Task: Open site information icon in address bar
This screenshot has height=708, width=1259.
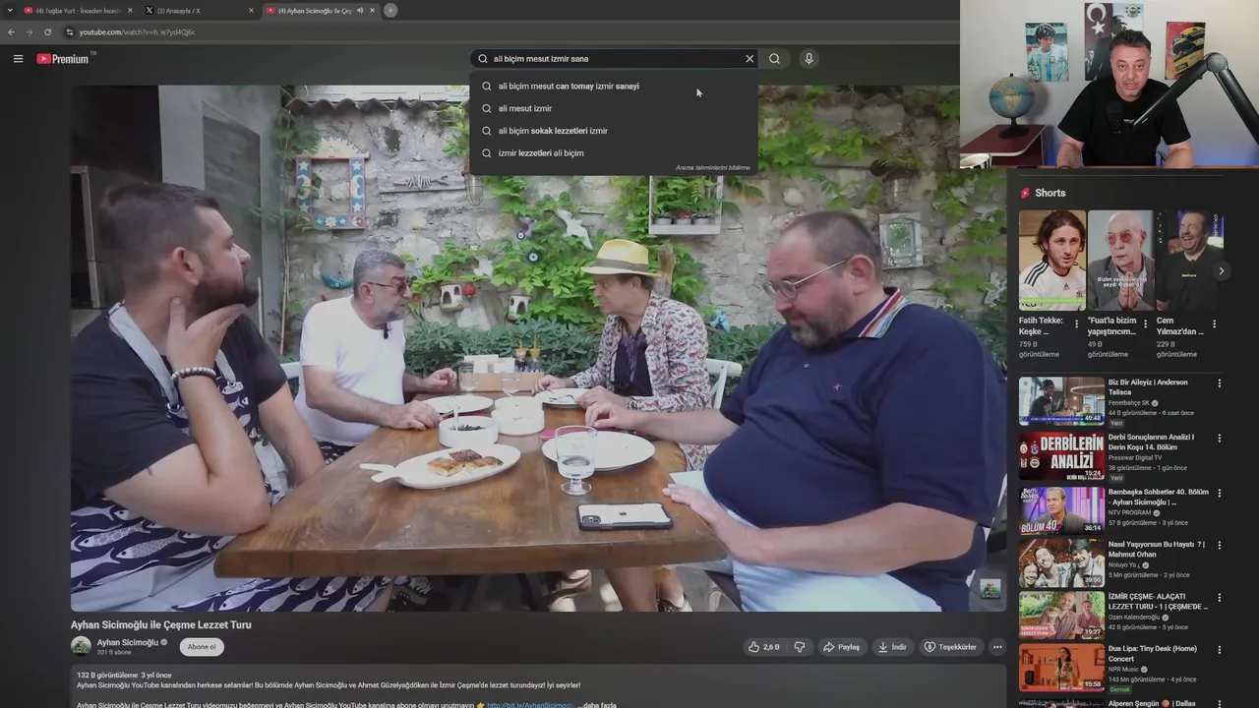Action: [x=69, y=31]
